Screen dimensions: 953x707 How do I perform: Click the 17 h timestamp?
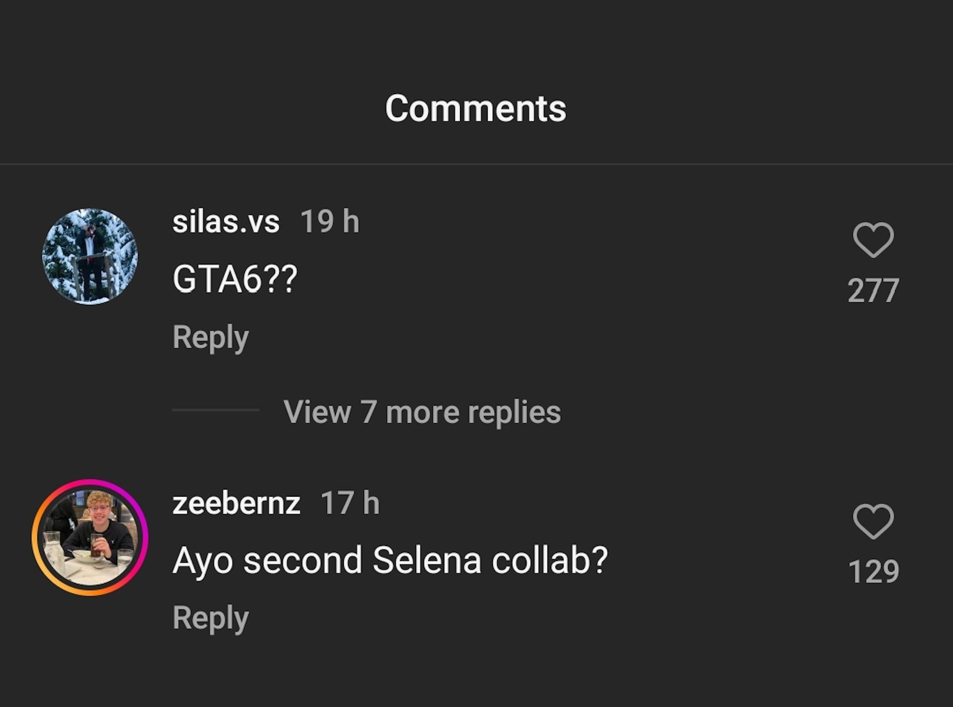[x=350, y=503]
